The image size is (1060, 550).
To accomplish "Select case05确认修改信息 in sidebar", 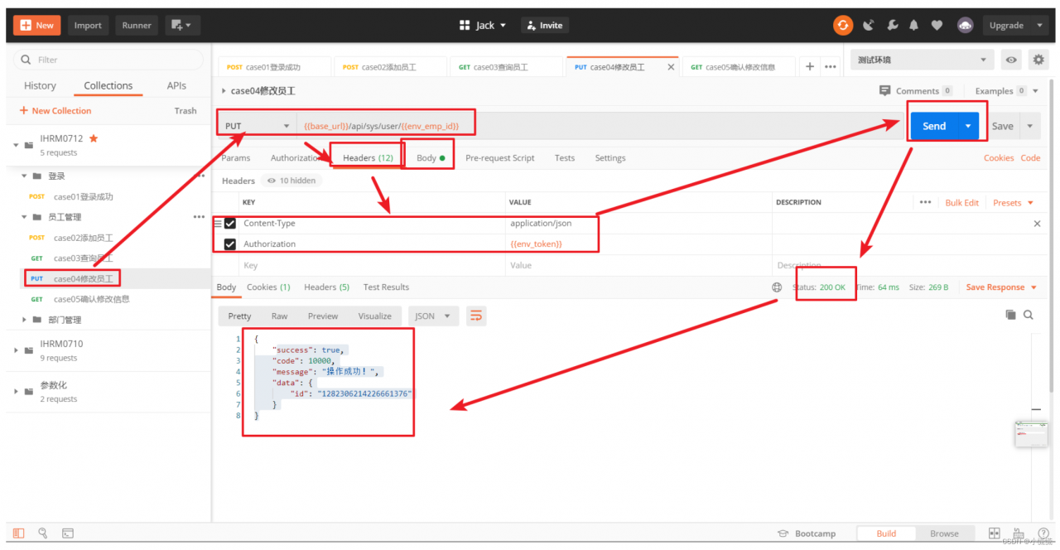I will coord(91,299).
